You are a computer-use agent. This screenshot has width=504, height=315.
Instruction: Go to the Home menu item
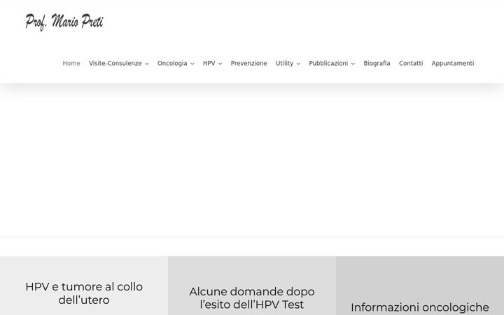71,63
